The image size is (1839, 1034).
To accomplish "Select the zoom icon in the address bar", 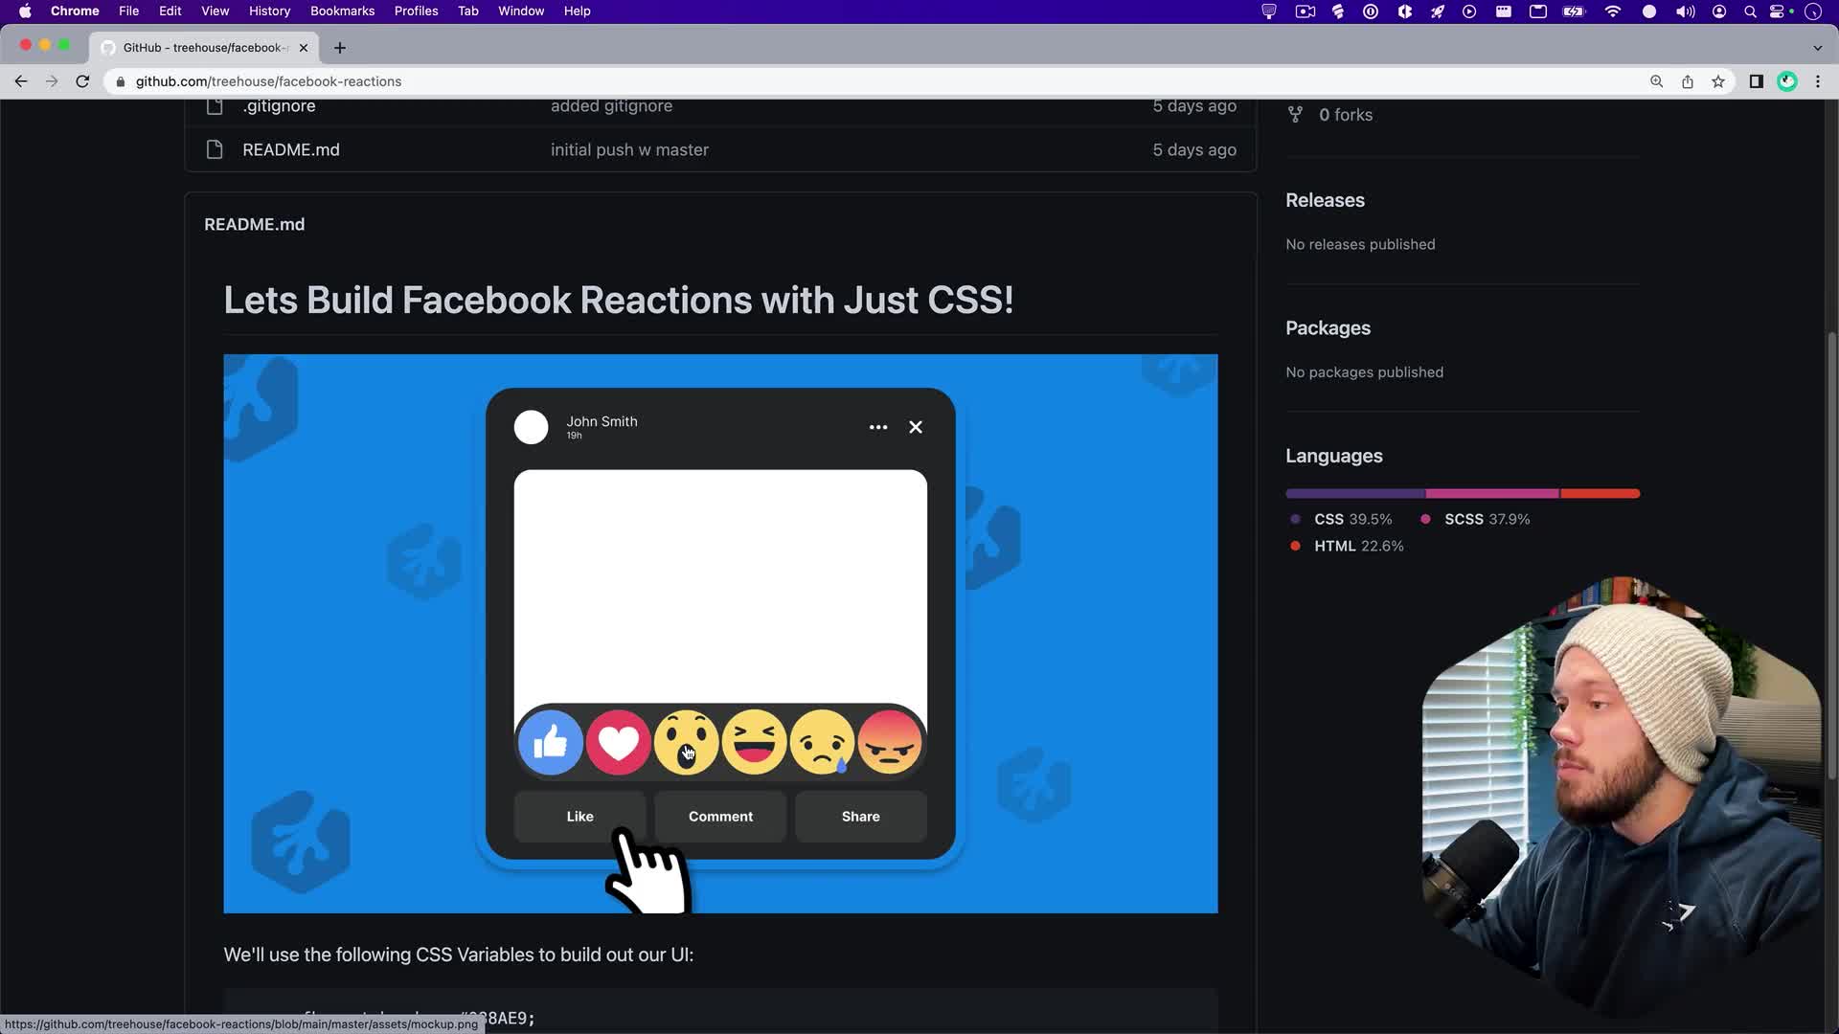I will point(1656,81).
